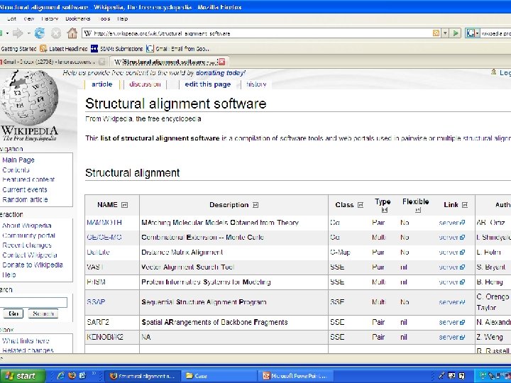Image resolution: width=511 pixels, height=383 pixels.
Task: Open Community portal sidebar link
Action: pyautogui.click(x=28, y=235)
